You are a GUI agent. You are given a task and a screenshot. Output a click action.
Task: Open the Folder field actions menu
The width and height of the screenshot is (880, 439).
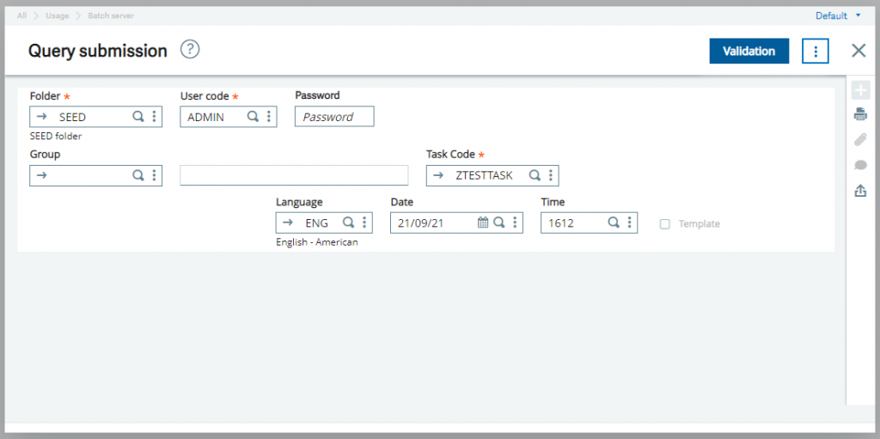point(155,116)
